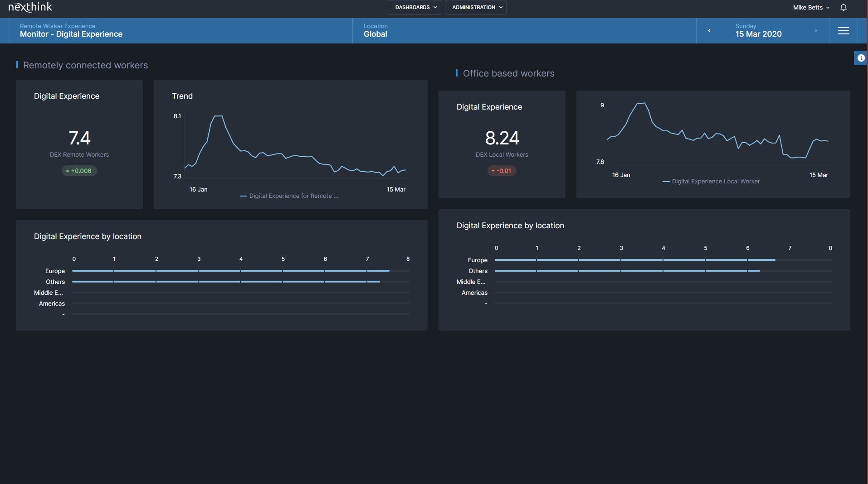Click the 7.4 DEX Remote Workers score
Viewport: 868px width, 484px height.
(79, 138)
